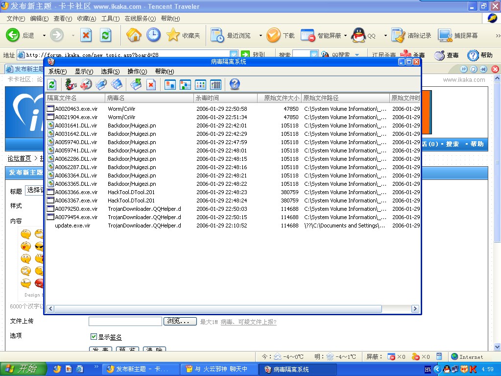Image resolution: width=501 pixels, height=376 pixels.
Task: Select row update.exe.vir
Action: click(x=233, y=225)
